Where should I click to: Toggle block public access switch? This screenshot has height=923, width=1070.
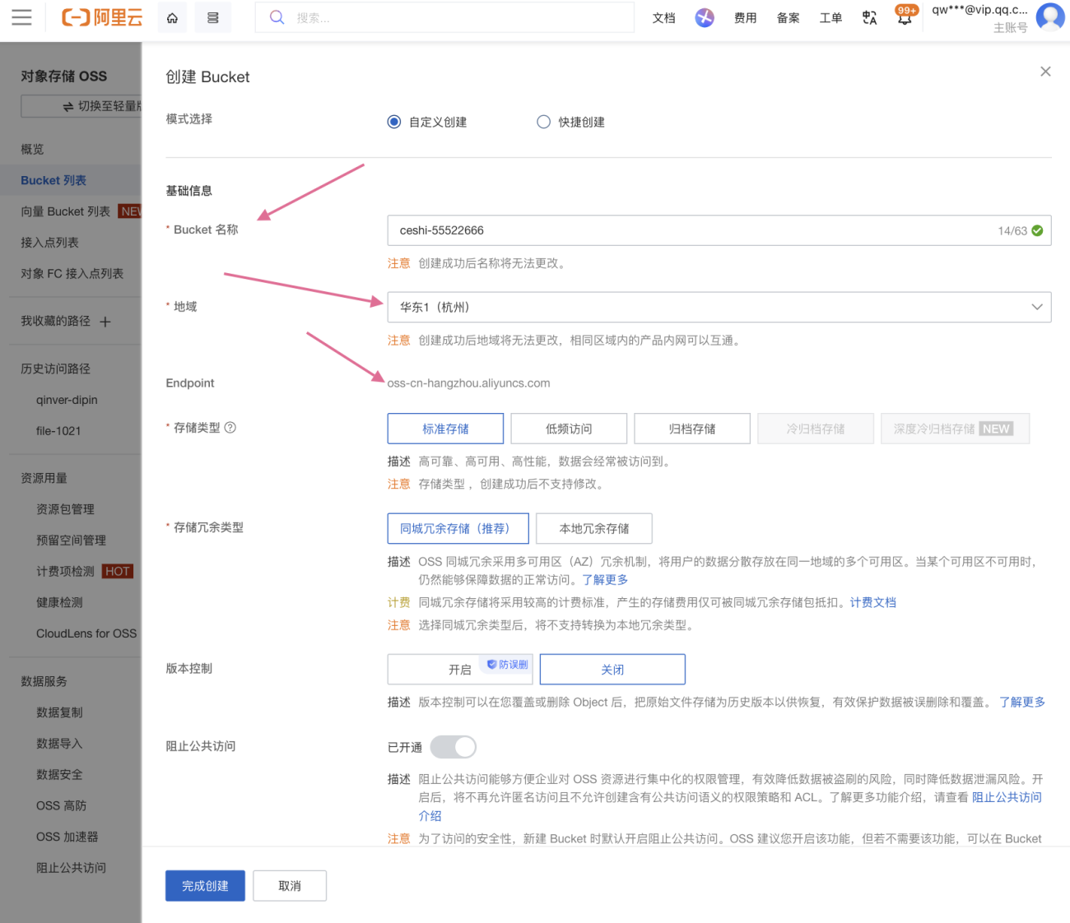tap(454, 747)
